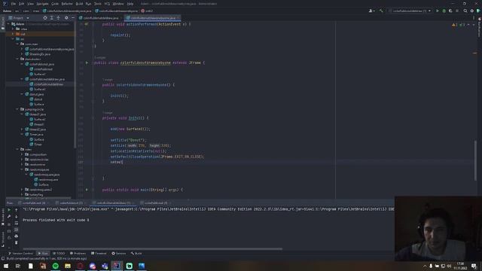Hide the Project tool window
482x271 pixels.
(x=73, y=18)
